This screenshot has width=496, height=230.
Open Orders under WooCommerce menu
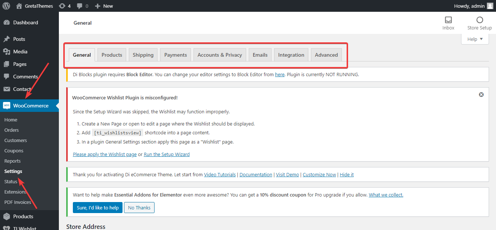pyautogui.click(x=11, y=130)
